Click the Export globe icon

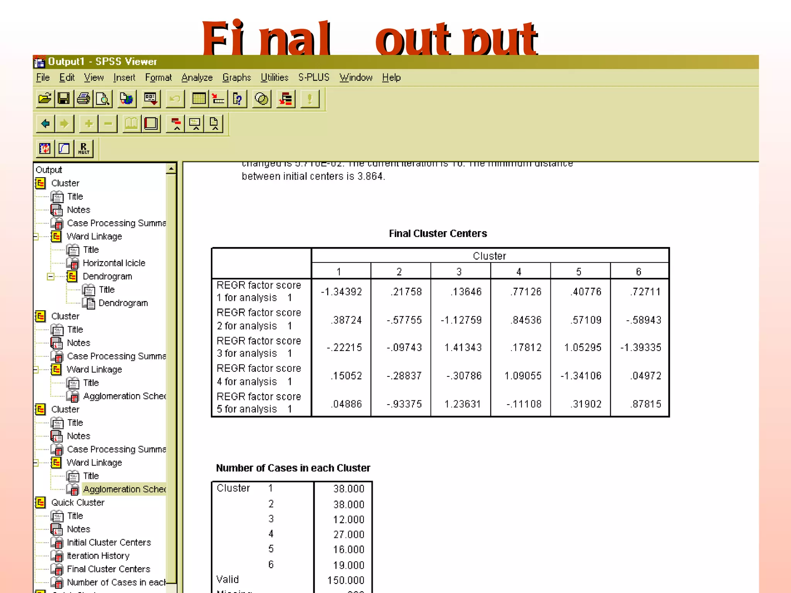click(127, 99)
